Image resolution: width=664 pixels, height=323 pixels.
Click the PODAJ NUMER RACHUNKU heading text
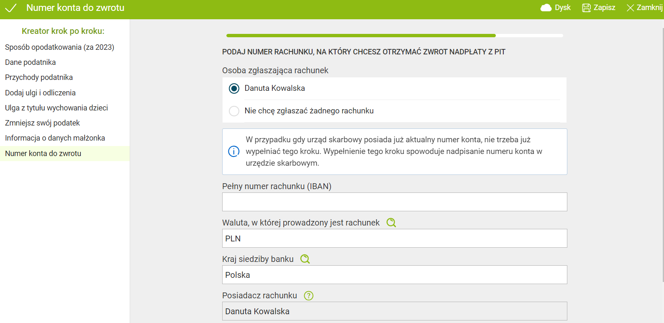[364, 52]
